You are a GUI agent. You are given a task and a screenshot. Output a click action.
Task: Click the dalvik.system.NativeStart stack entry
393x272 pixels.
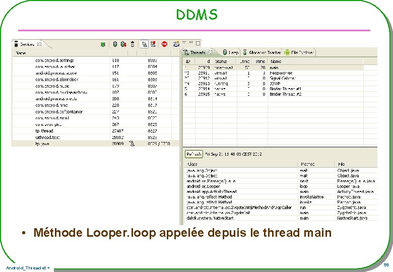point(210,218)
